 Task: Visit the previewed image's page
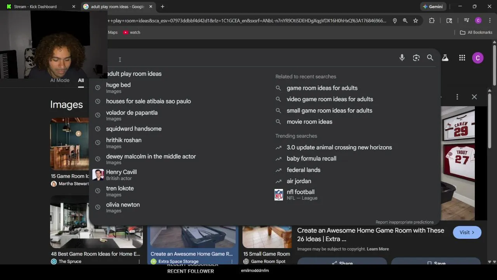click(x=467, y=232)
